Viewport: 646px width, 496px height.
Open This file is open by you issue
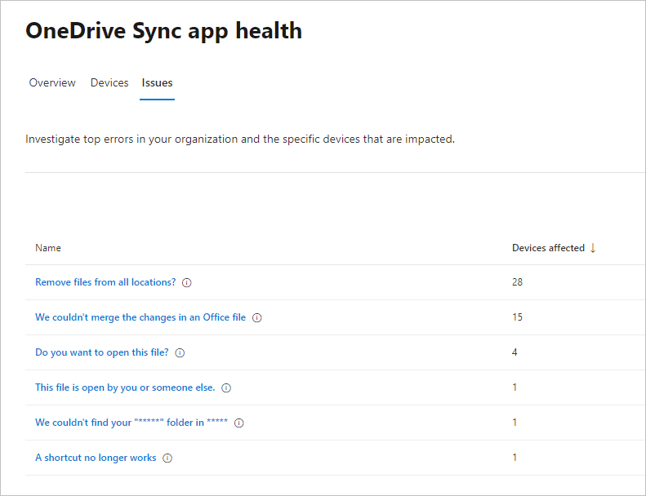tap(125, 387)
